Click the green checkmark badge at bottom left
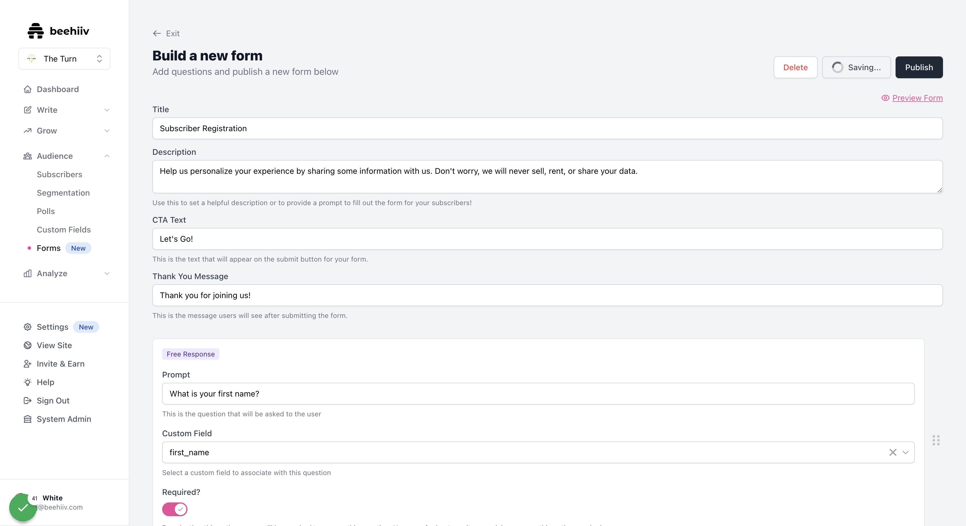Viewport: 966px width, 526px height. 23,508
